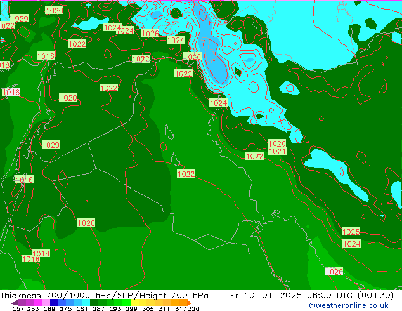Click the legend value '305'
The image size is (402, 311).
148,308
